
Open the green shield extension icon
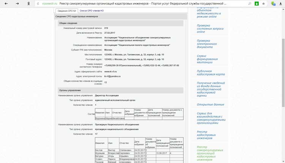[x=273, y=3]
